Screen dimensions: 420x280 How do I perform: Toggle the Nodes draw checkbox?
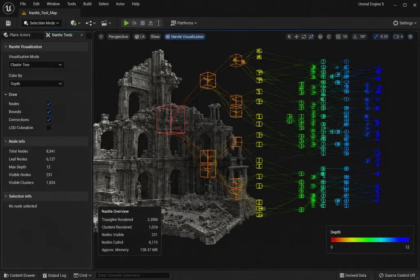49,104
